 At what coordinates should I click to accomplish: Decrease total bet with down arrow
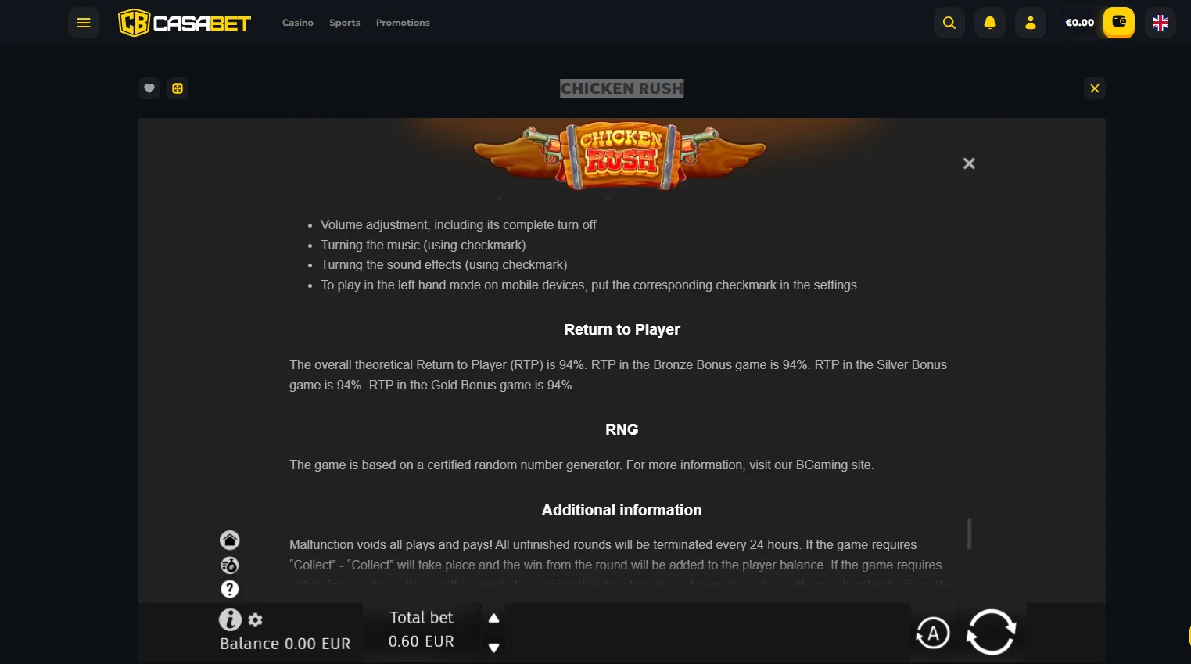(x=493, y=648)
